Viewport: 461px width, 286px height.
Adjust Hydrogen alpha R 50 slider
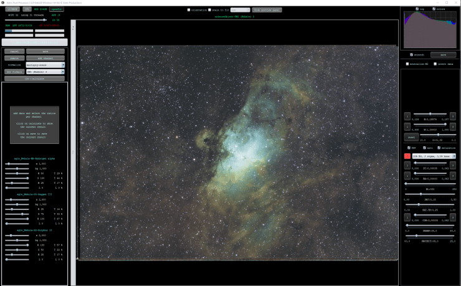click(17, 173)
